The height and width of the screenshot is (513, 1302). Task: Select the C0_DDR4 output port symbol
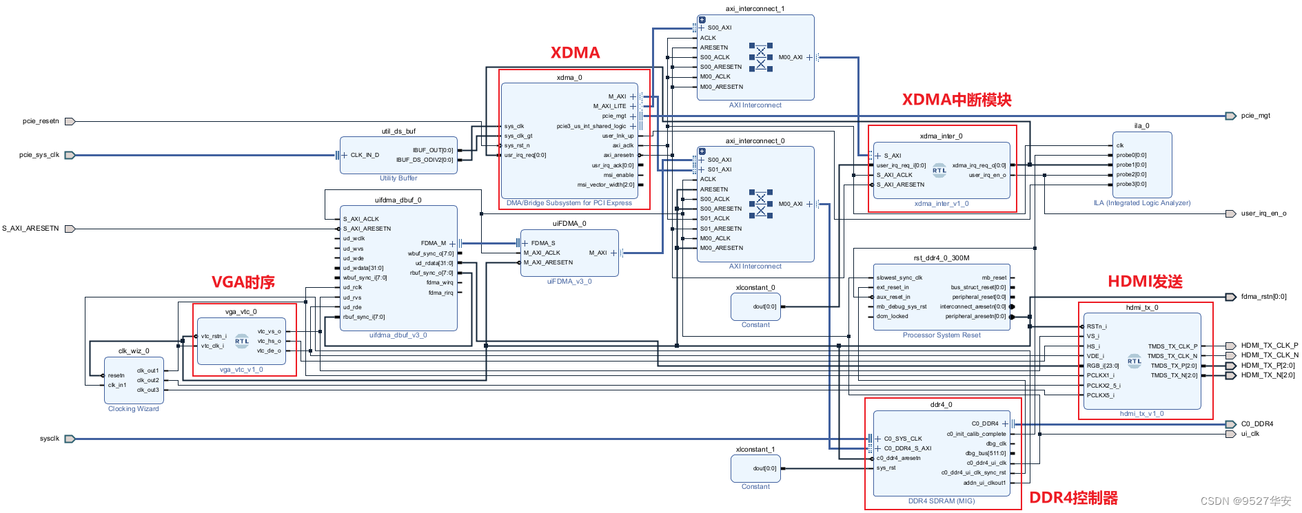[x=1230, y=424]
